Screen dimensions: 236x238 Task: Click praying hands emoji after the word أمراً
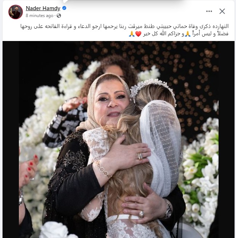tap(187, 34)
